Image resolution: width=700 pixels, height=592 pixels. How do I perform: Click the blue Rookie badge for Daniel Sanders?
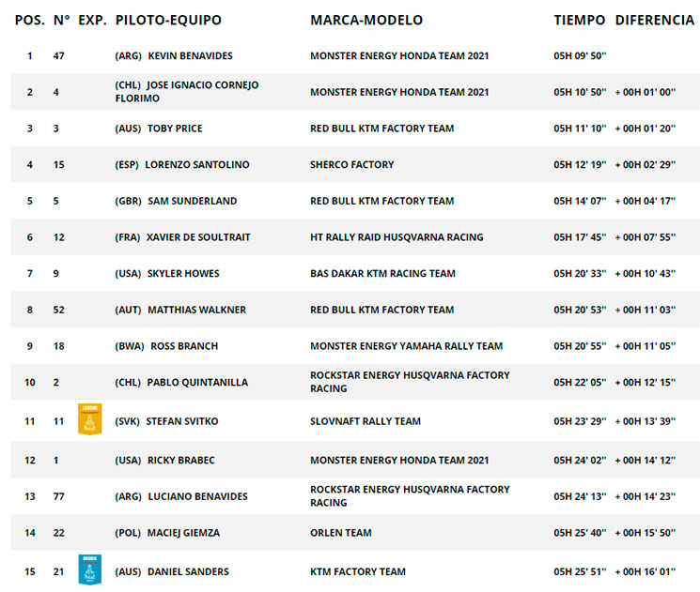coord(90,569)
